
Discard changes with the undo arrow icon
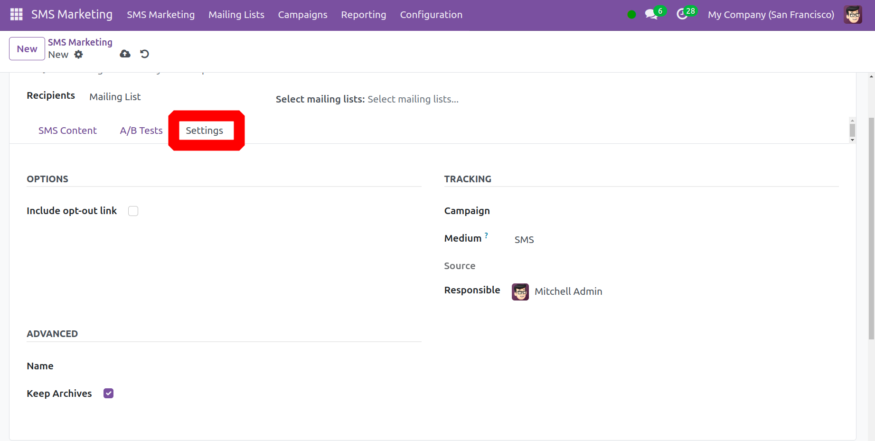[x=145, y=54]
